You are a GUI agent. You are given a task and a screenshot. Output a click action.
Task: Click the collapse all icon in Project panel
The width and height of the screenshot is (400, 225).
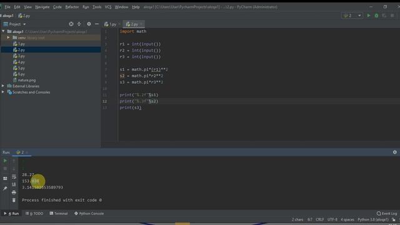click(79, 24)
